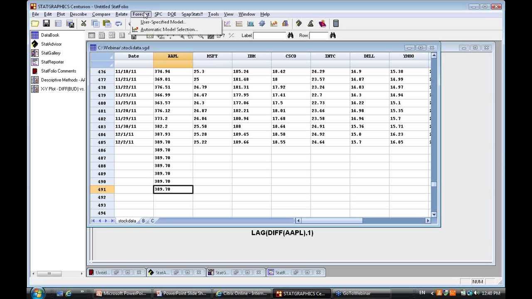Click the Open StatFolio folder icon

(35, 24)
